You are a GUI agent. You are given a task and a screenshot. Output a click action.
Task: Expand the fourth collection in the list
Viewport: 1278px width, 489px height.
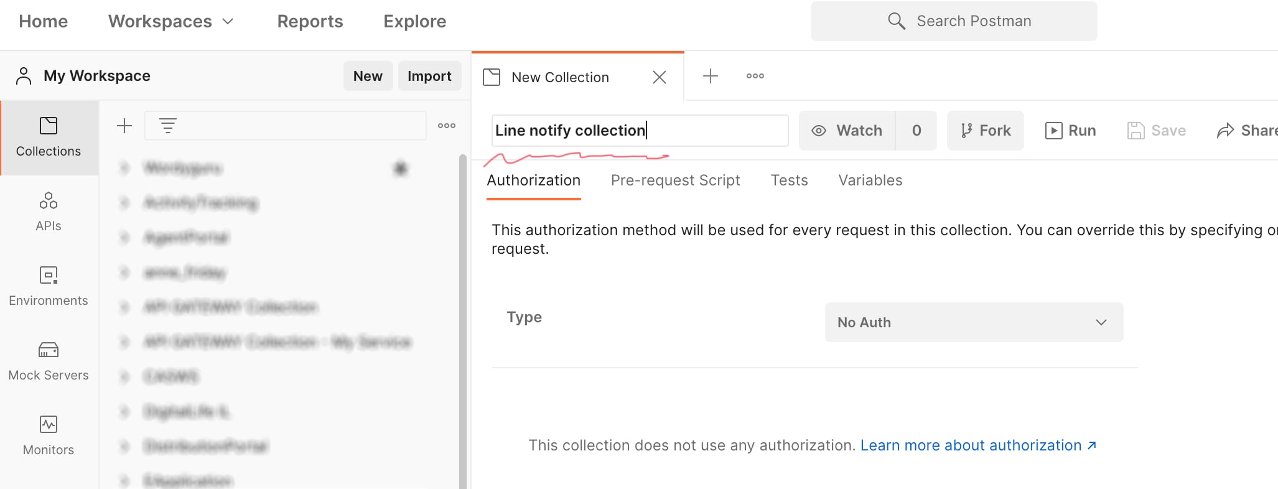(124, 272)
